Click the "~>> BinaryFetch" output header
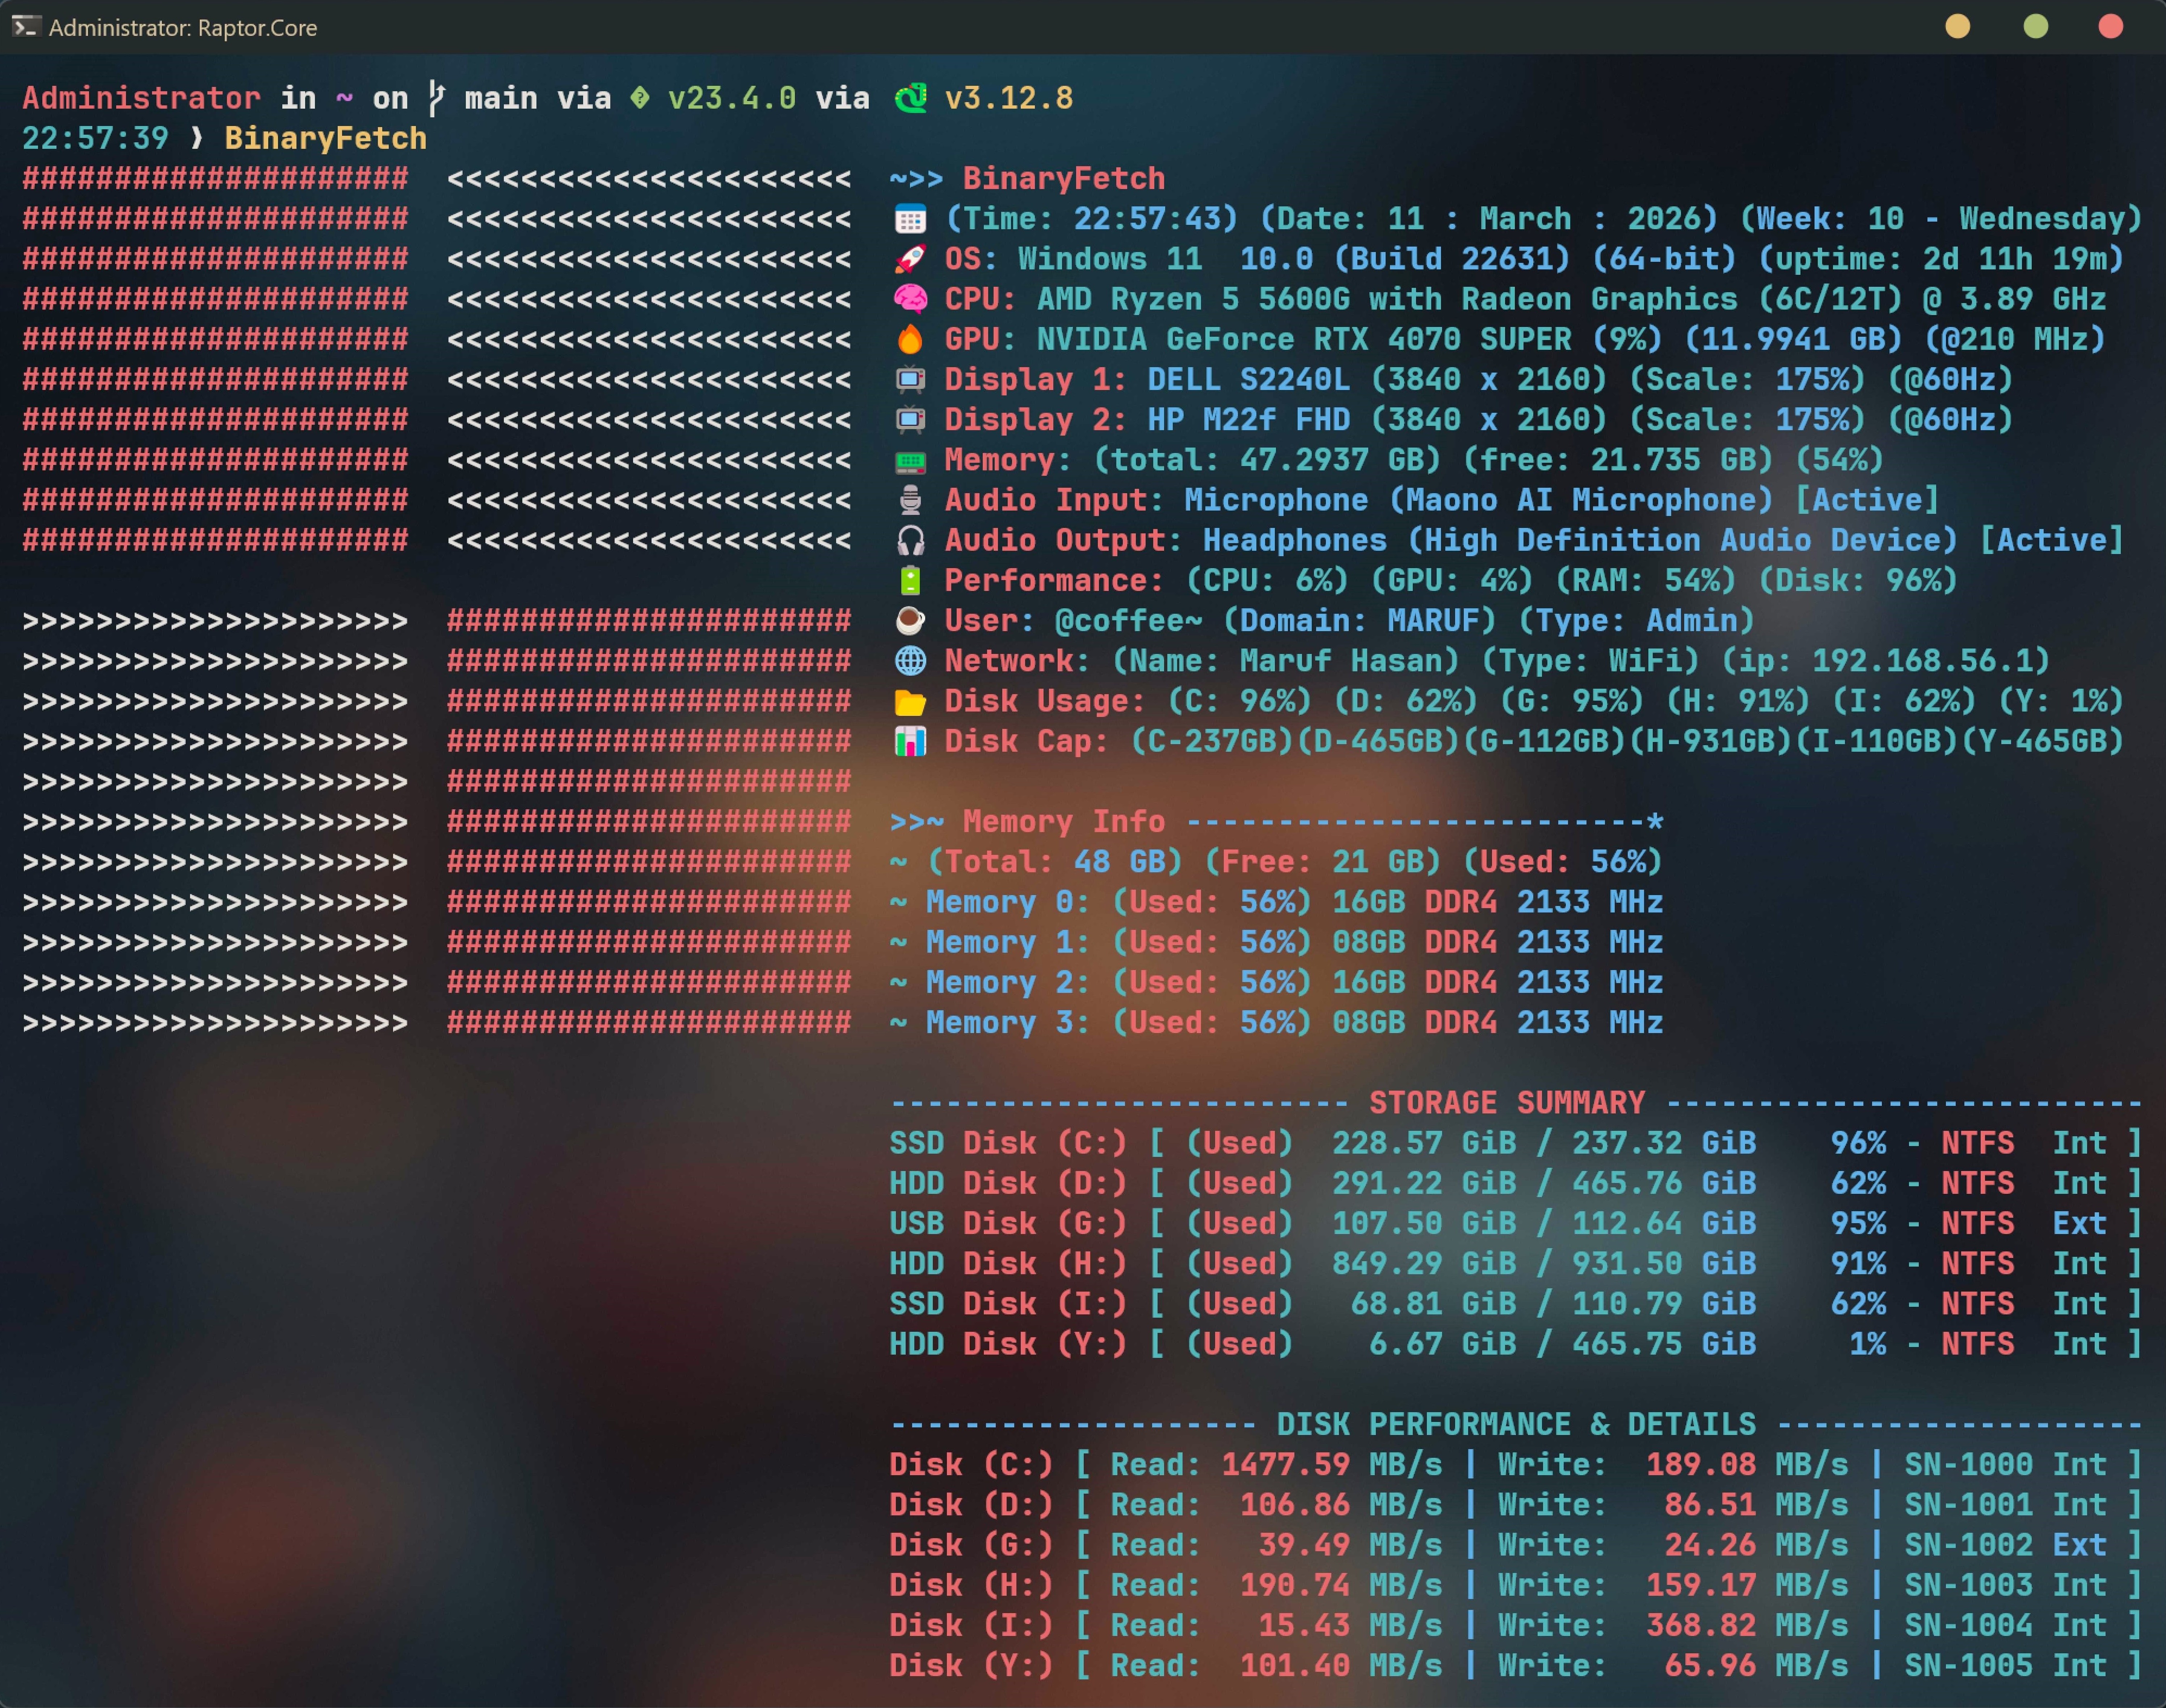Viewport: 2166px width, 1708px height. (1028, 179)
